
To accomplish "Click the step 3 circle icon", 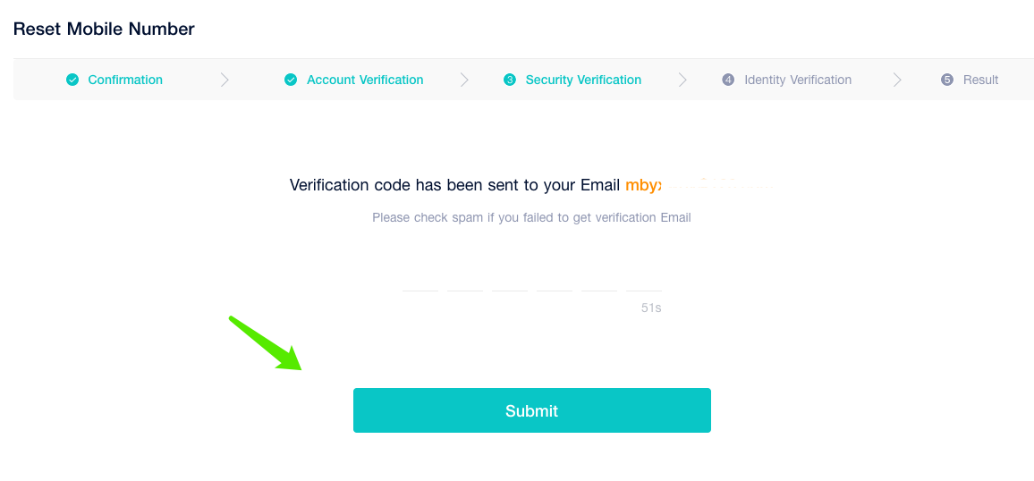I will [x=510, y=80].
